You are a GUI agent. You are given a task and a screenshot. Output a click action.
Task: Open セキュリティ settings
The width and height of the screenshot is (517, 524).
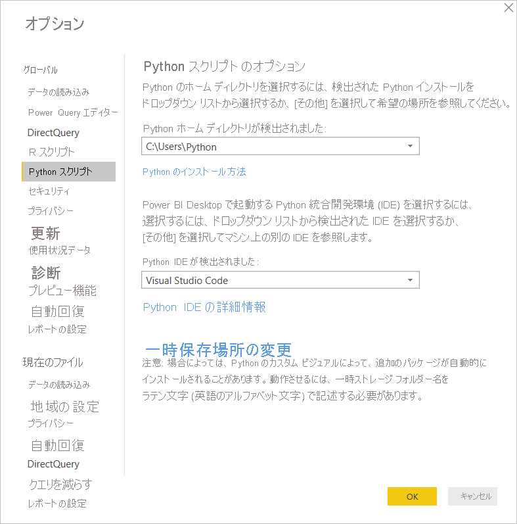coord(49,191)
